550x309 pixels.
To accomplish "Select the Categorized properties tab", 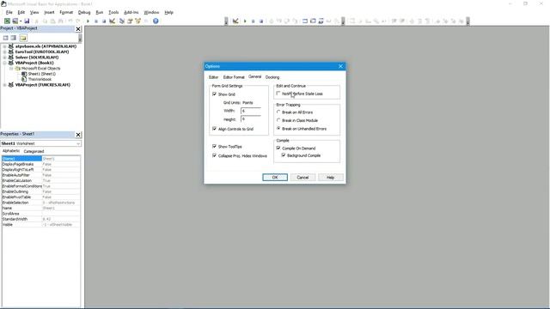I will (x=34, y=151).
